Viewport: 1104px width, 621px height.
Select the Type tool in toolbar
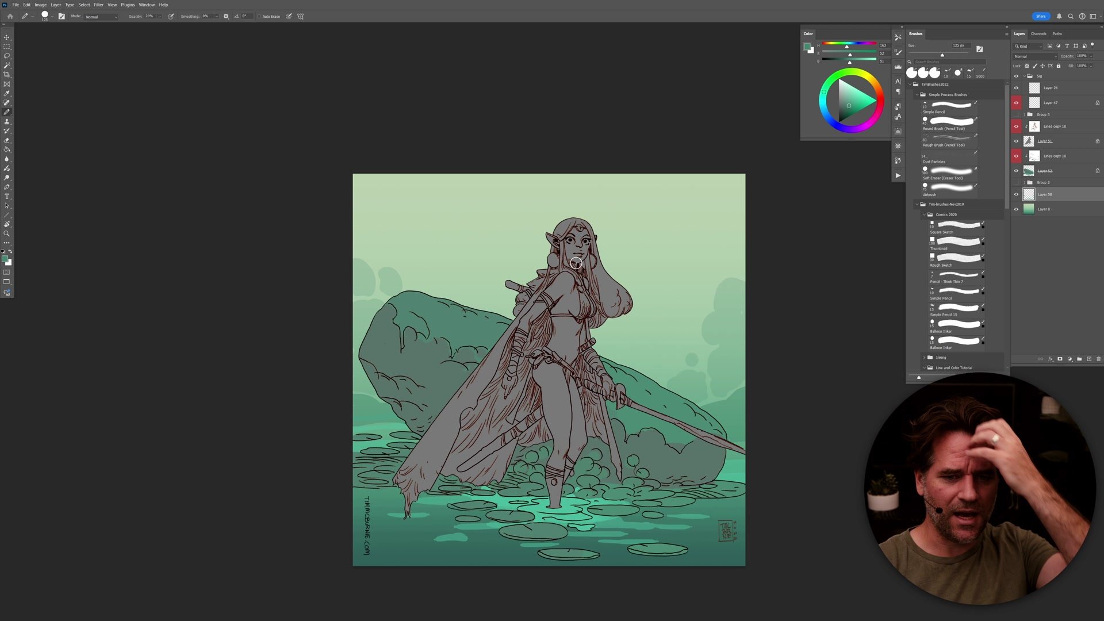click(7, 197)
